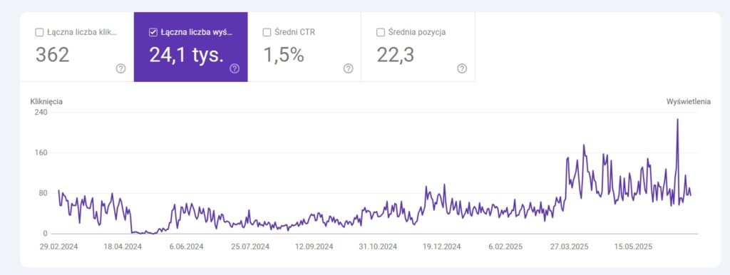The height and width of the screenshot is (275, 730).
Task: Enable the Średnia pozycja checkbox
Action: pos(381,33)
